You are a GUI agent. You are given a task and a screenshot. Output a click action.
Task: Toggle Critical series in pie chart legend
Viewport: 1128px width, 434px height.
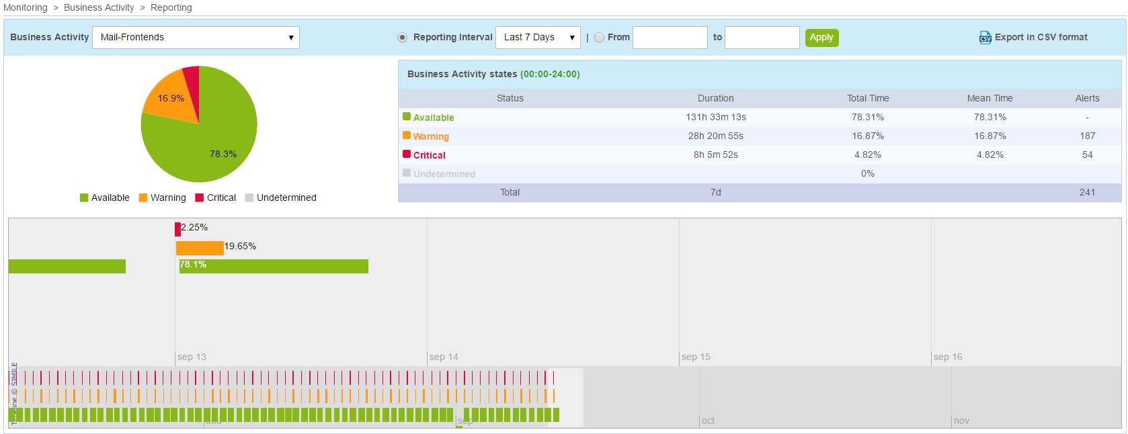pyautogui.click(x=215, y=198)
